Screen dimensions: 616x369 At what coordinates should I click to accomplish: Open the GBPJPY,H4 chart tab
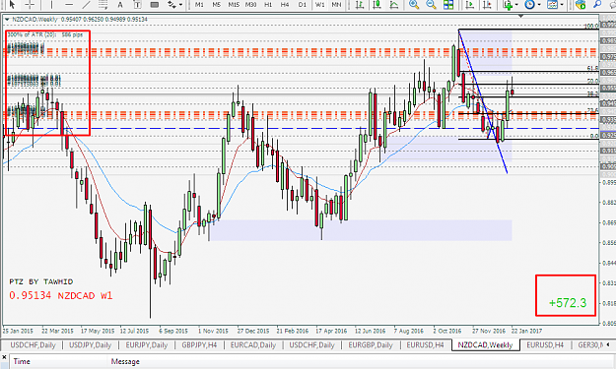199,345
